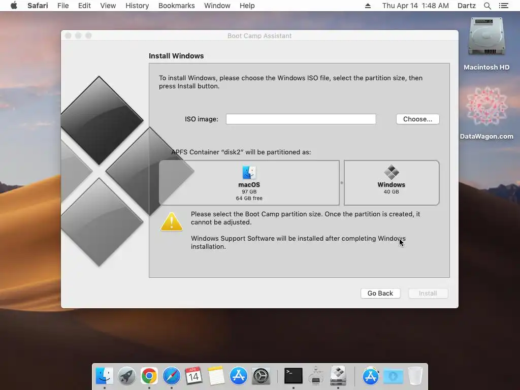Open the Apple menu

[14, 6]
